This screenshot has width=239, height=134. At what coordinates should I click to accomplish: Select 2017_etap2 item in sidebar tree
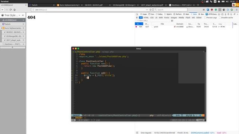pyautogui.click(x=13, y=40)
